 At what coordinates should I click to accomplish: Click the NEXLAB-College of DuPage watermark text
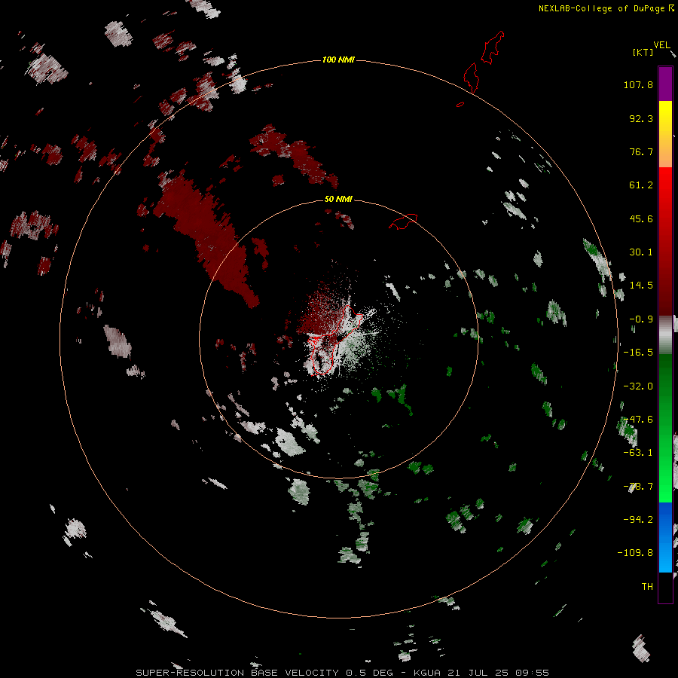pos(601,8)
